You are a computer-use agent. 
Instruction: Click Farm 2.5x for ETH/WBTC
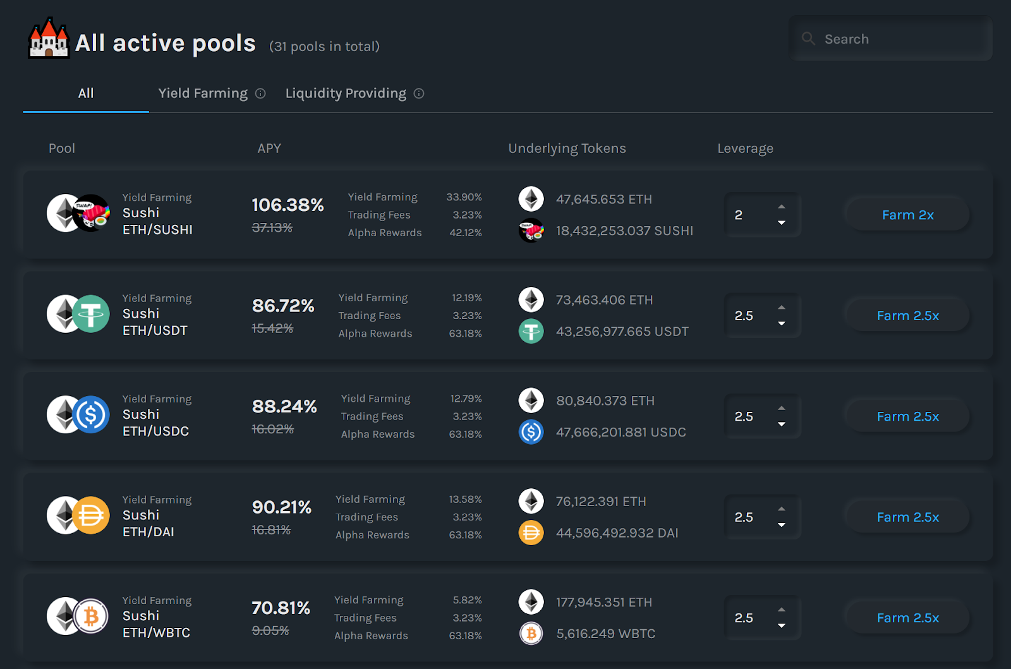907,618
